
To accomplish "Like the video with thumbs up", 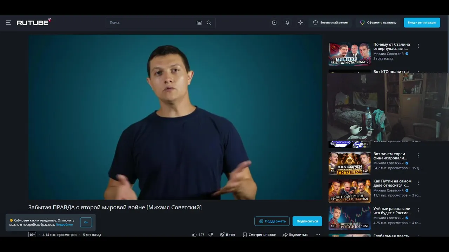I will (x=194, y=235).
